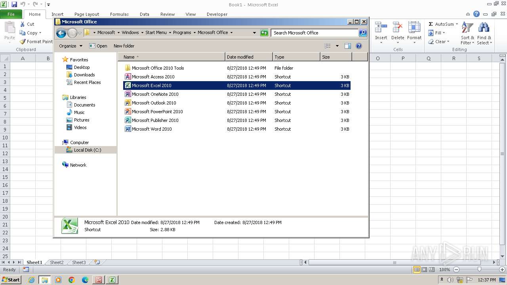This screenshot has width=507, height=285.
Task: Click New folder in Explorer toolbar
Action: 124,46
